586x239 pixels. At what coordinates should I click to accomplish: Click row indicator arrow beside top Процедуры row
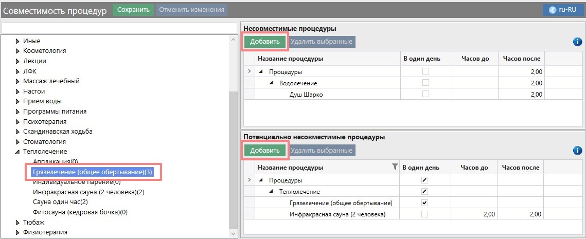coord(250,72)
